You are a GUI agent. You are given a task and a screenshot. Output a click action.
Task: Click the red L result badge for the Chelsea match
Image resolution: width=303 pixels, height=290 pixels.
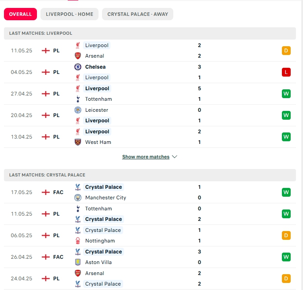click(286, 72)
